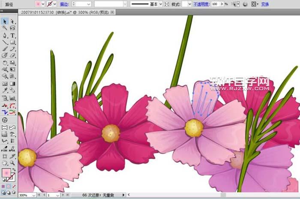The image size is (300, 199).
Task: Open the status bar info arrow menu
Action: 123,195
